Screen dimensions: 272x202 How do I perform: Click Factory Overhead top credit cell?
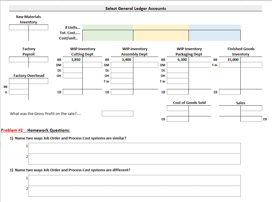38,81
